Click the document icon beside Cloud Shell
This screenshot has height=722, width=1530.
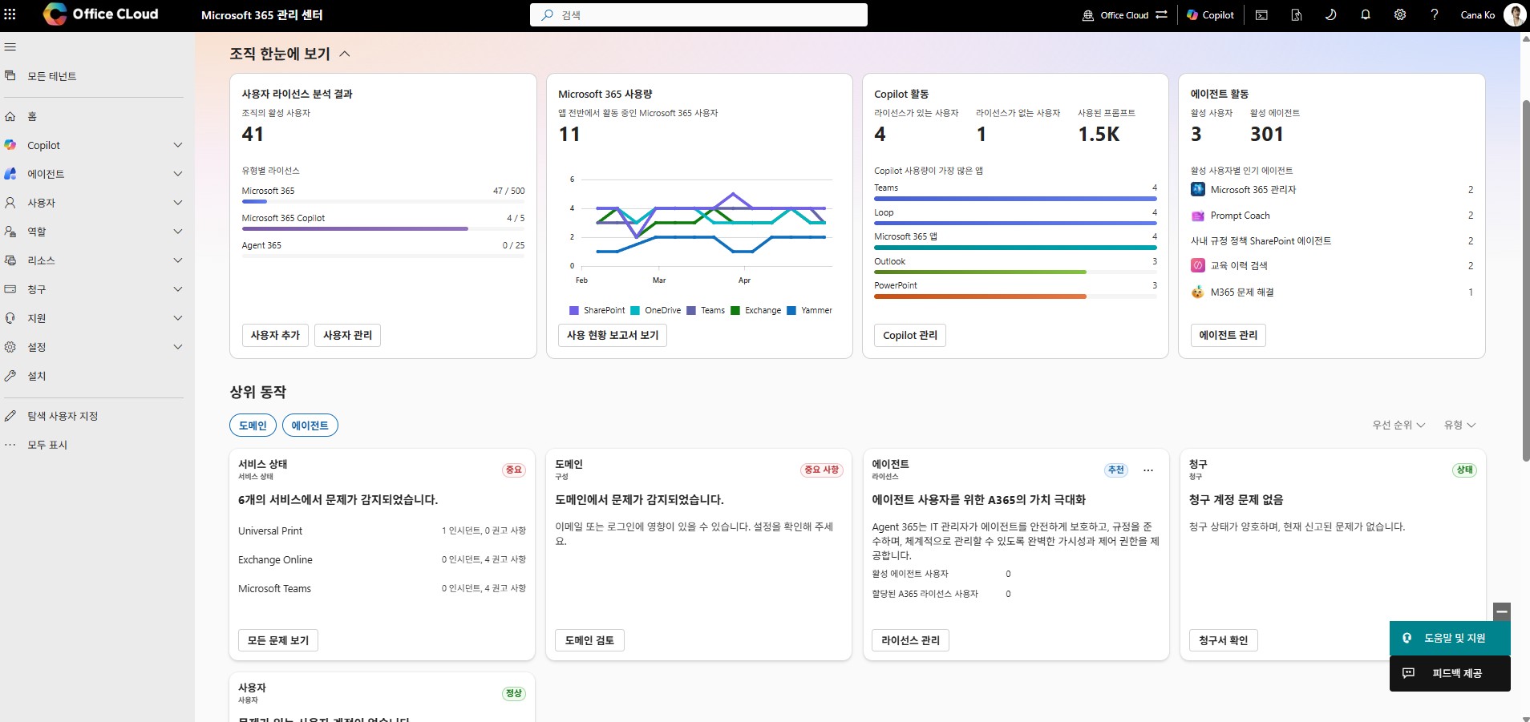1296,14
